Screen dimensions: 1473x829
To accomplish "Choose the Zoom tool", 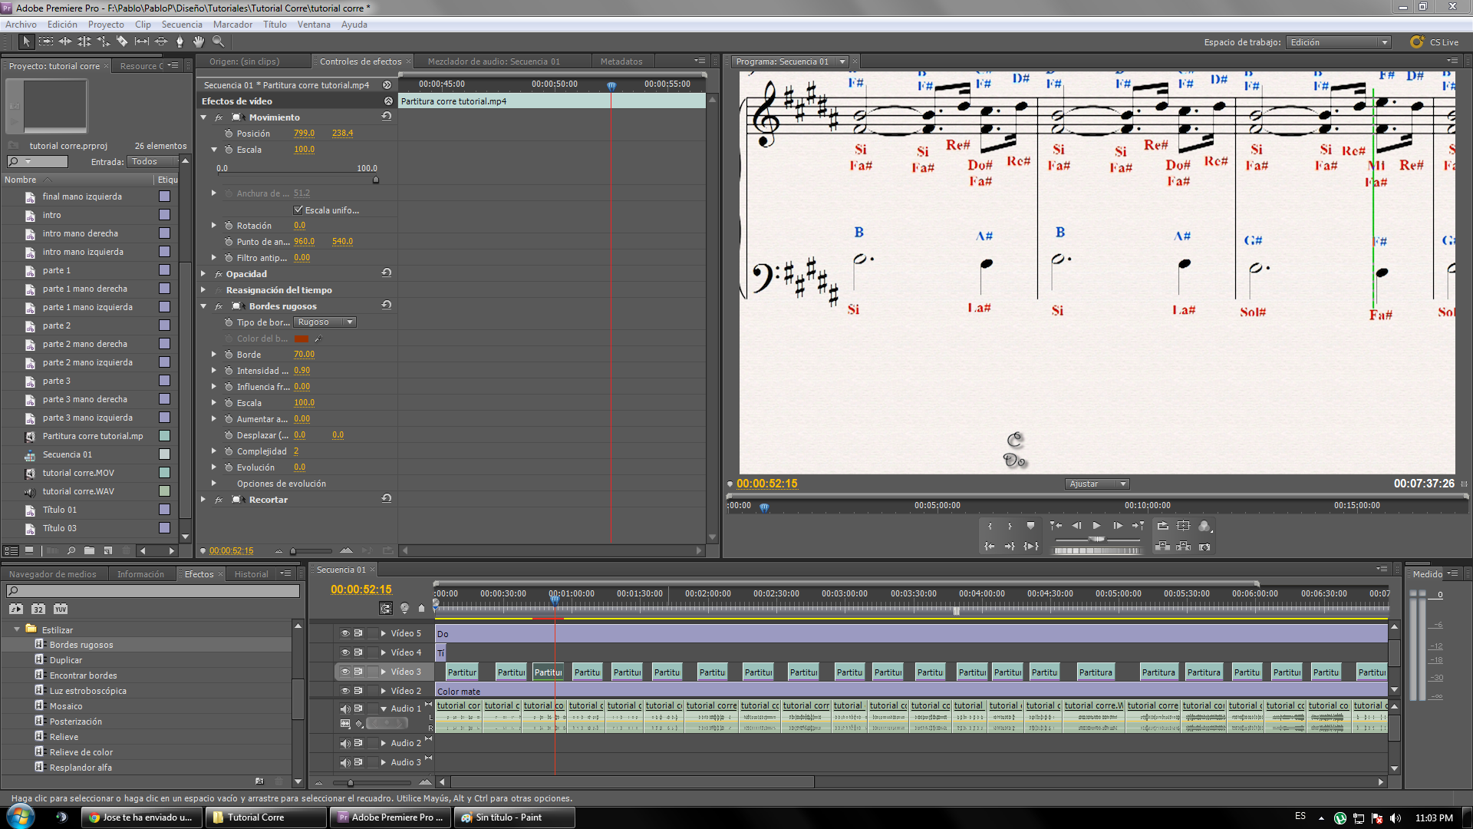I will tap(218, 41).
